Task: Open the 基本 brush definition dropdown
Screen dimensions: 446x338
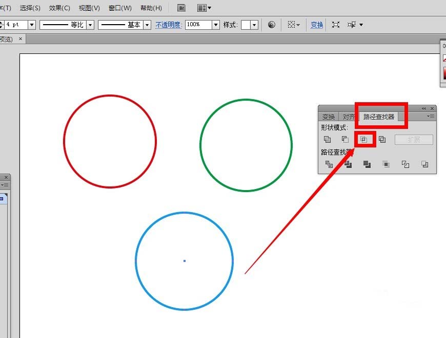Action: pyautogui.click(x=147, y=25)
